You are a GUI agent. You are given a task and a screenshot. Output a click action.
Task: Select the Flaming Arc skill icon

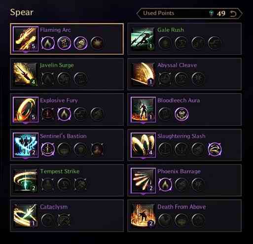tap(26, 39)
